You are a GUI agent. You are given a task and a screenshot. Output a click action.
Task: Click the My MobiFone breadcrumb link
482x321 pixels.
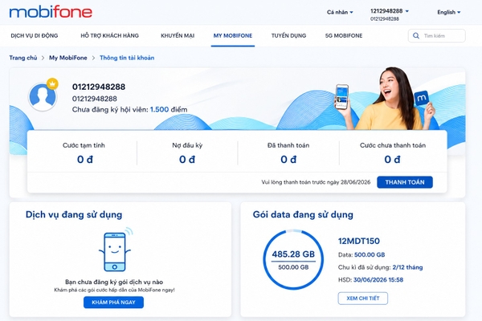pos(68,58)
